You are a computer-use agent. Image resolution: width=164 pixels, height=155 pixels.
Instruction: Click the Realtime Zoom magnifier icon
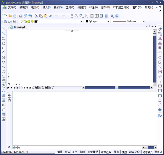tap(76, 16)
